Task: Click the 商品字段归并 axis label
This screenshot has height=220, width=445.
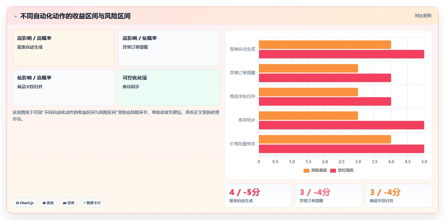Action: [x=243, y=96]
